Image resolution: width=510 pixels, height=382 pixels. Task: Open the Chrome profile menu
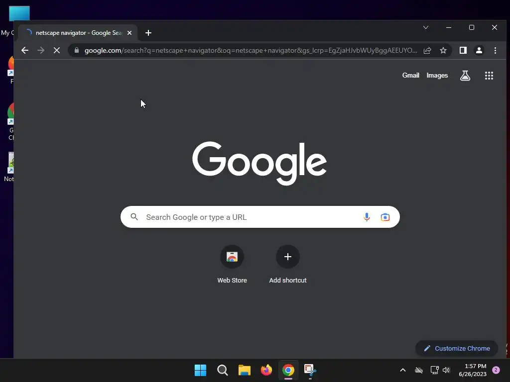tap(479, 50)
